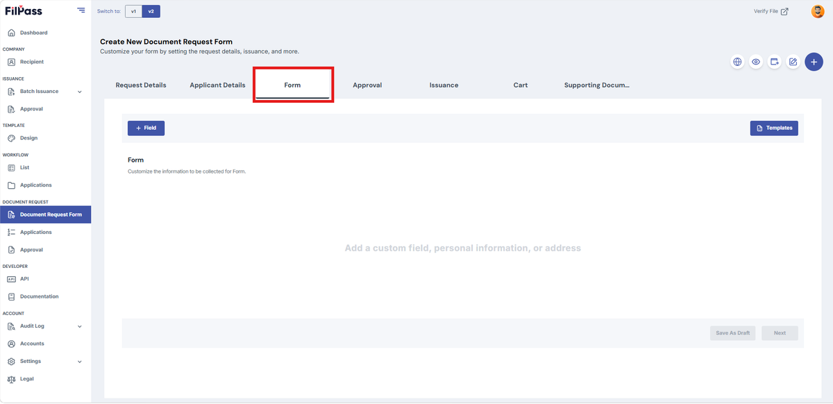833x404 pixels.
Task: Switch to version v1
Action: 133,11
